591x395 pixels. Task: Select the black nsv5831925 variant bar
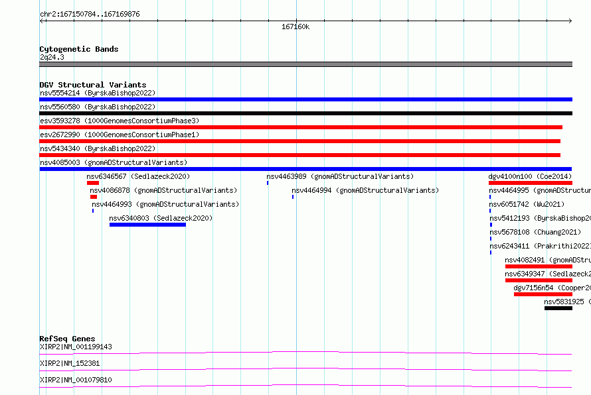click(558, 308)
